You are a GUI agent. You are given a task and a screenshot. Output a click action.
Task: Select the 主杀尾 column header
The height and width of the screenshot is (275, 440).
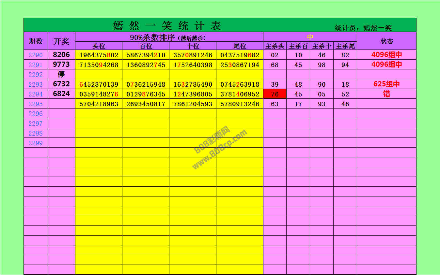tap(345, 46)
